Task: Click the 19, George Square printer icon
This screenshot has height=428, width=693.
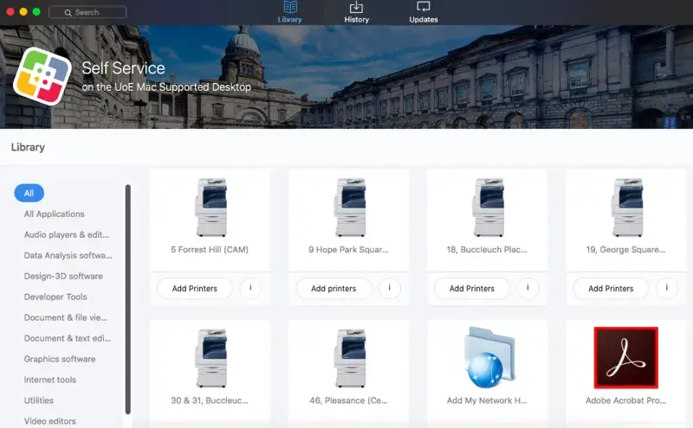Action: [627, 208]
